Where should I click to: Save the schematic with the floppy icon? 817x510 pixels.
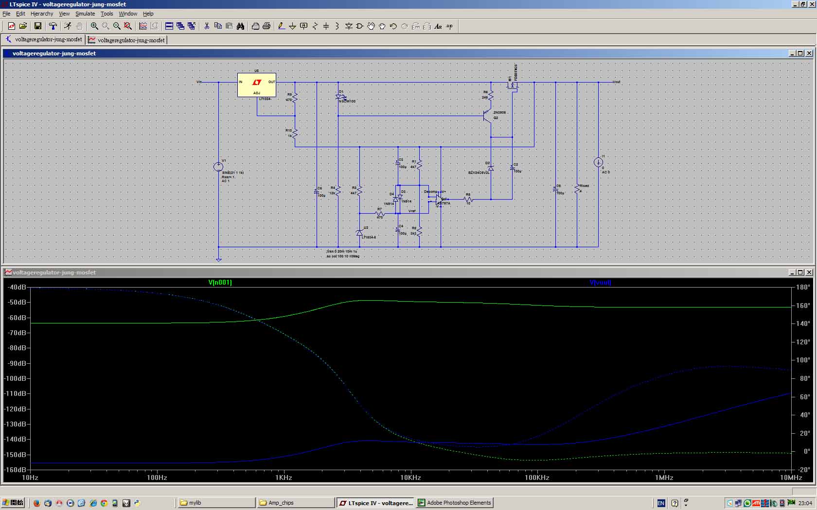pyautogui.click(x=37, y=26)
